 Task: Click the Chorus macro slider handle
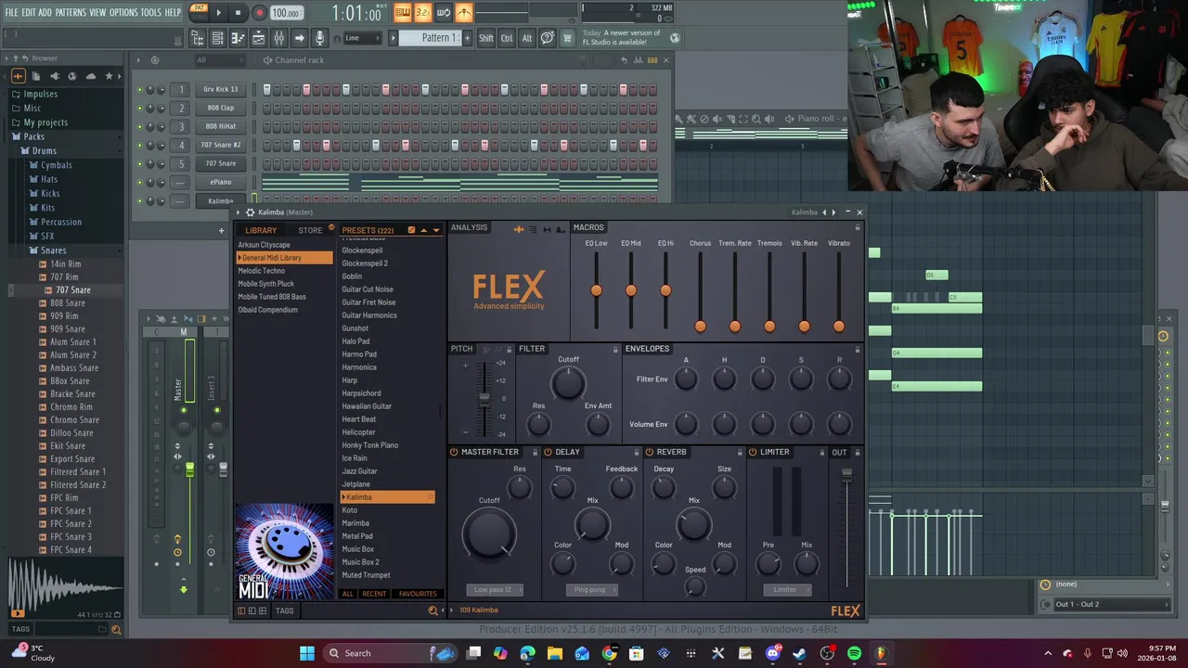point(700,326)
